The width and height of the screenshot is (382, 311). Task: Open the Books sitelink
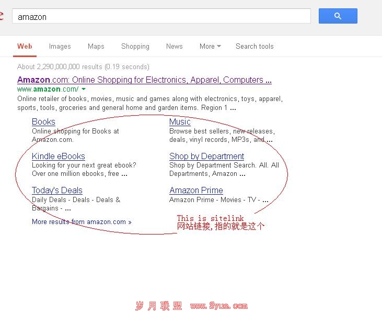pyautogui.click(x=43, y=121)
